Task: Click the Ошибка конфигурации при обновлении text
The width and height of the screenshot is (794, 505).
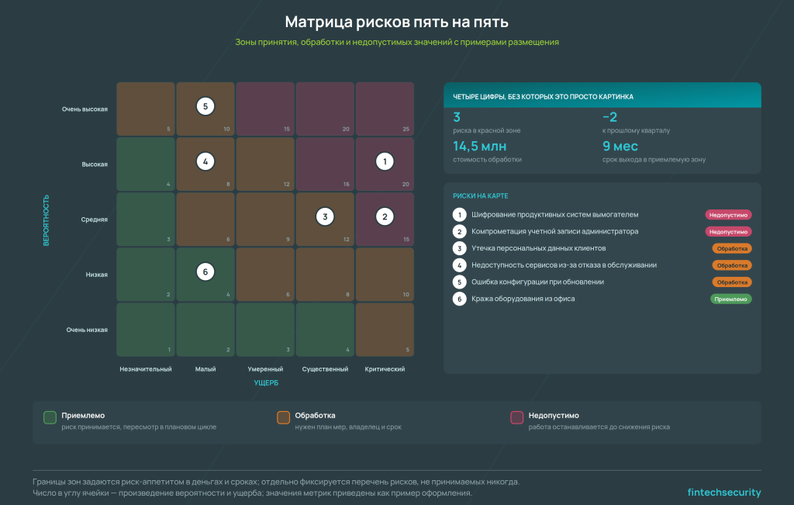Action: coord(538,282)
